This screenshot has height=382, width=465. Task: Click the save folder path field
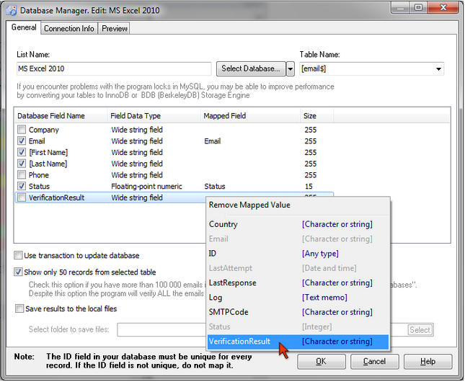(161, 329)
